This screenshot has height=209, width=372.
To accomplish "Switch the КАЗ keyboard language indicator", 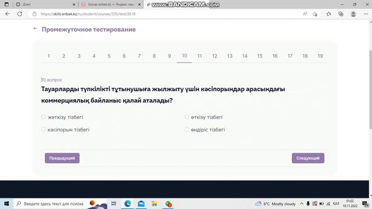I will (x=336, y=204).
